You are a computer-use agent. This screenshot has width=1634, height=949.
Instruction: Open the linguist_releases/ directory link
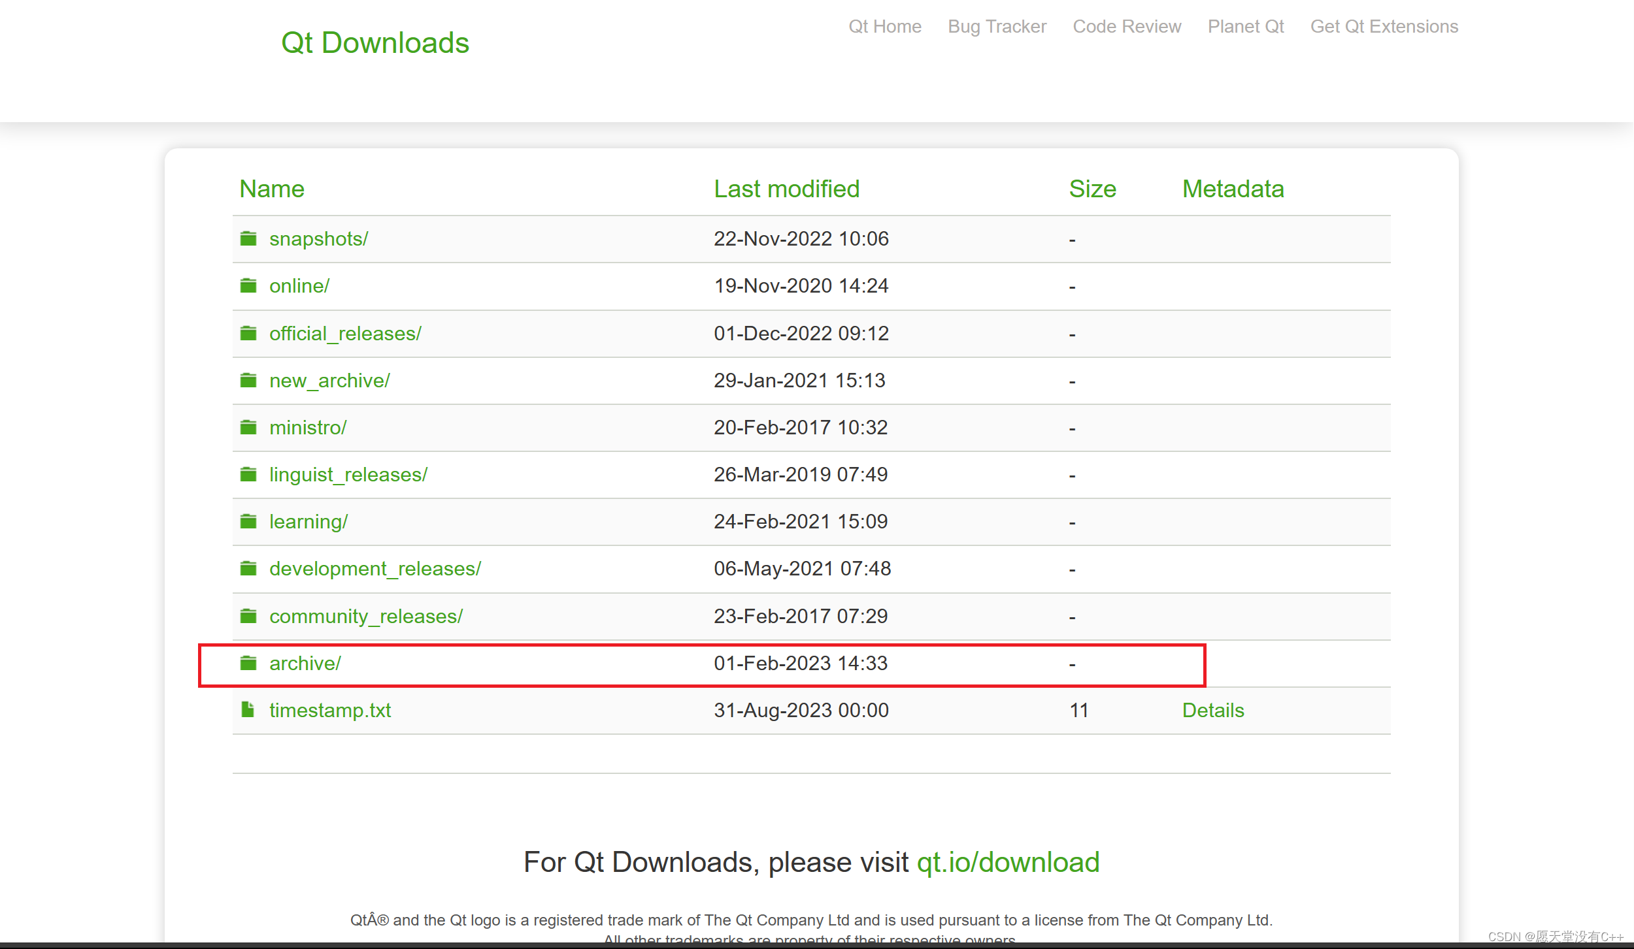coord(348,475)
